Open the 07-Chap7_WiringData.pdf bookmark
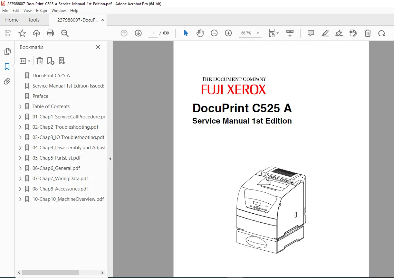The height and width of the screenshot is (278, 394). (60, 179)
